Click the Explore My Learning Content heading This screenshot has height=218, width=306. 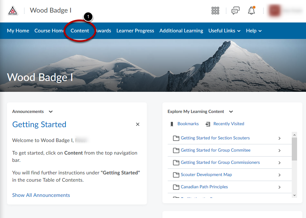coord(196,111)
